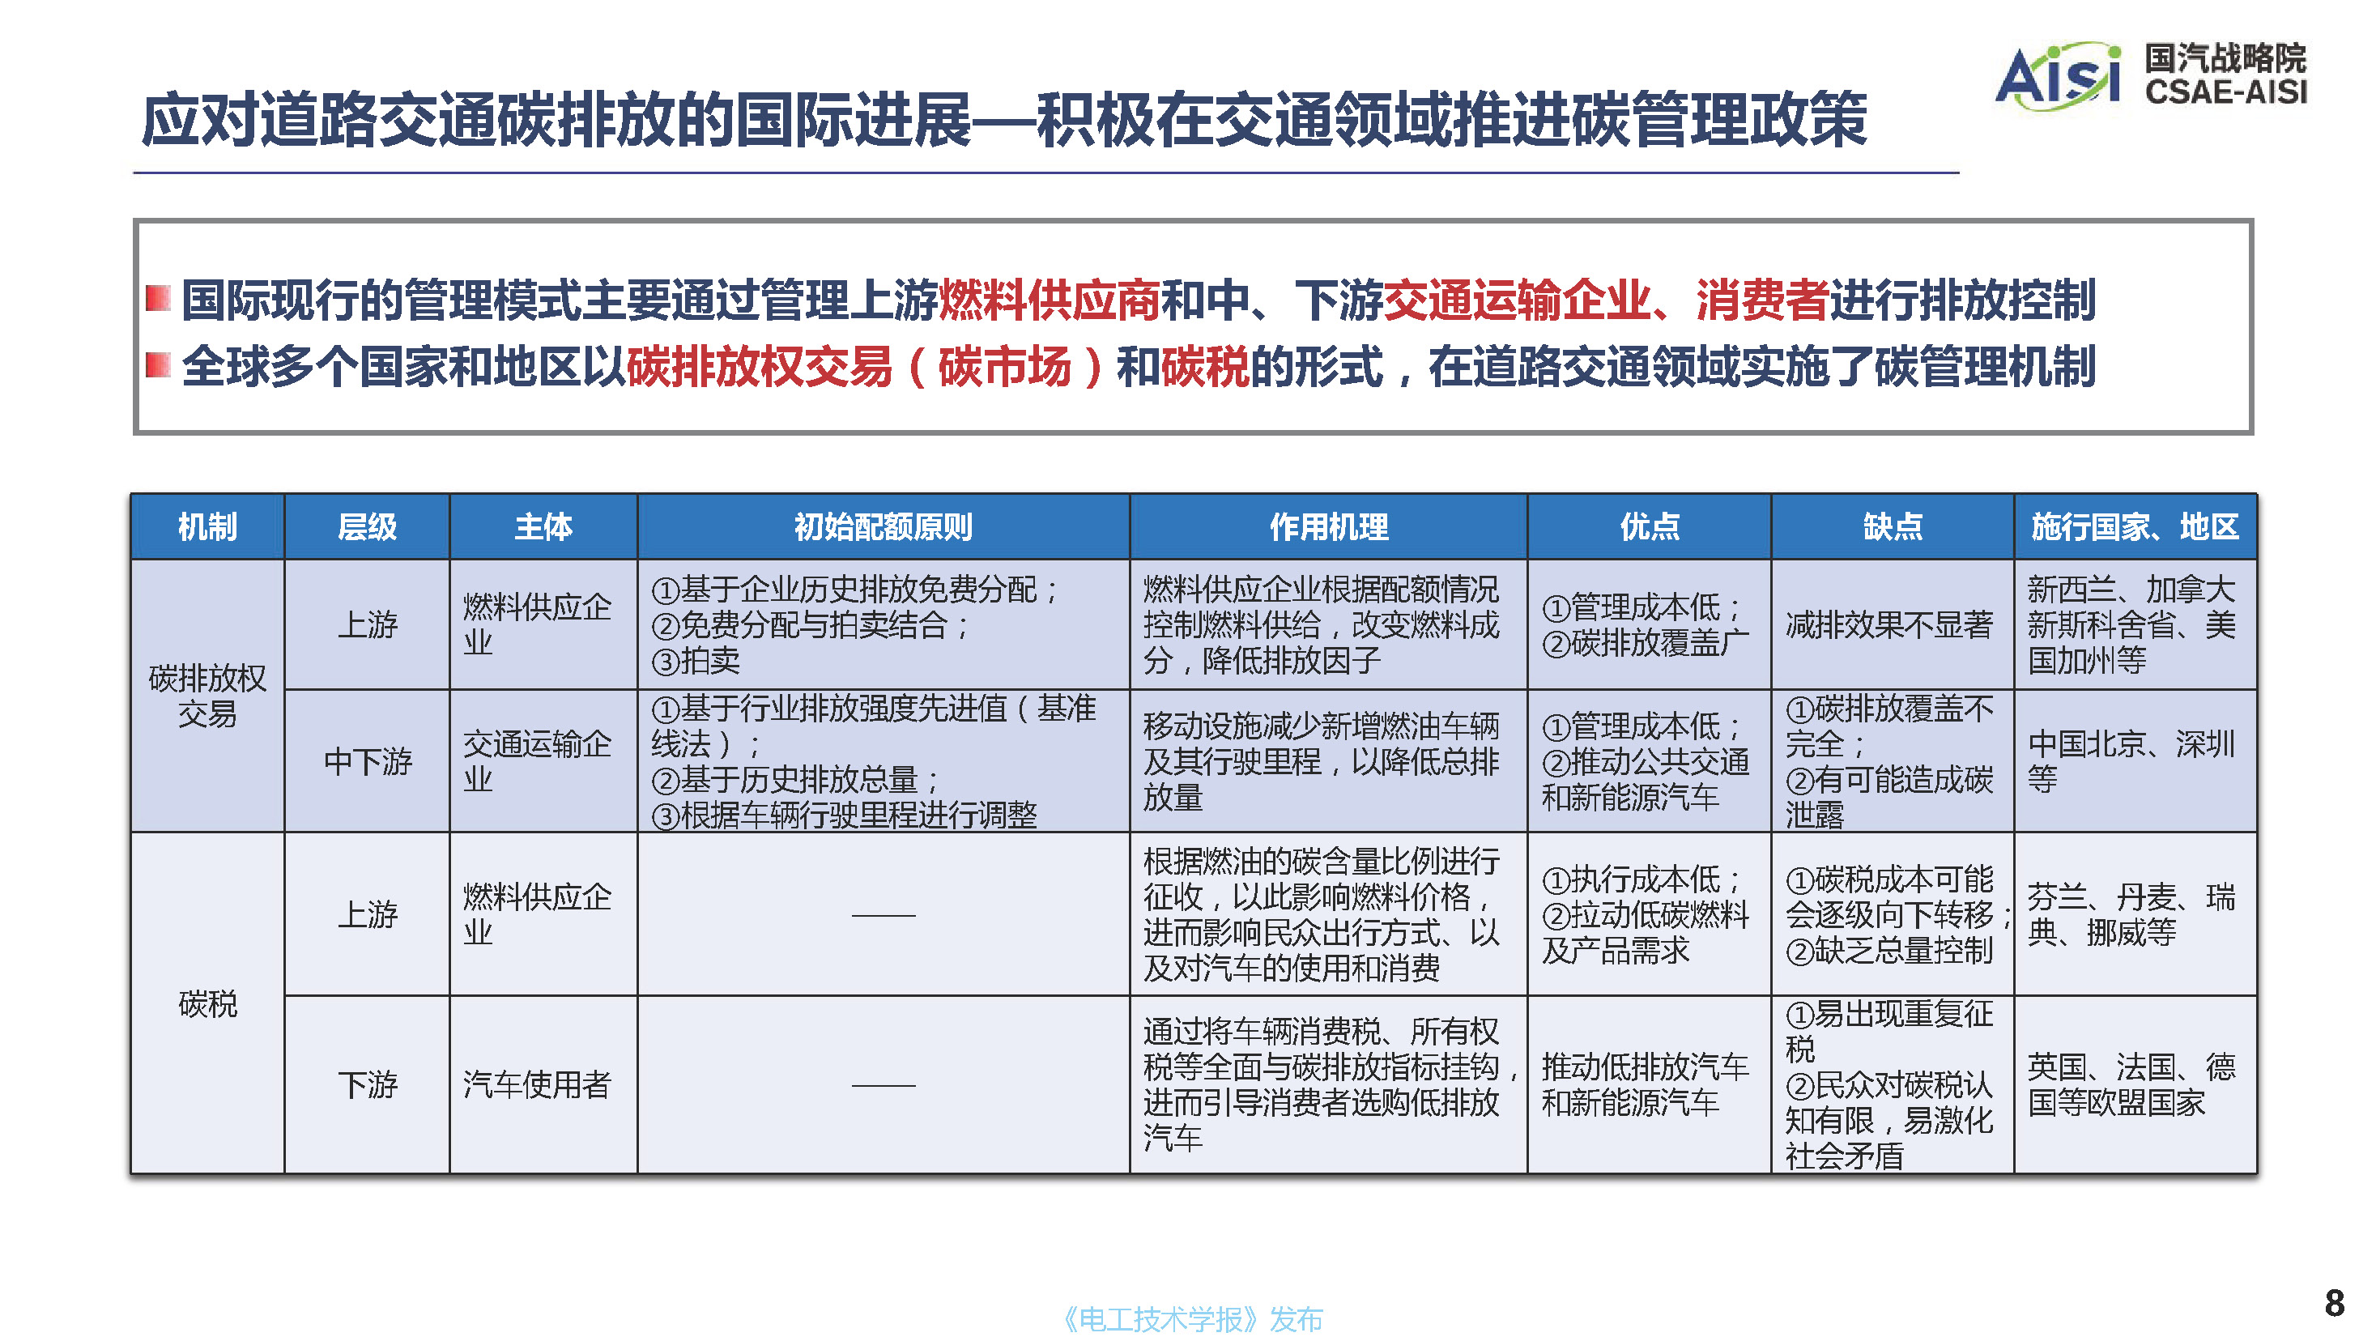
Task: Click the cell starting ①易出现重复征税
Action: click(x=1893, y=1084)
